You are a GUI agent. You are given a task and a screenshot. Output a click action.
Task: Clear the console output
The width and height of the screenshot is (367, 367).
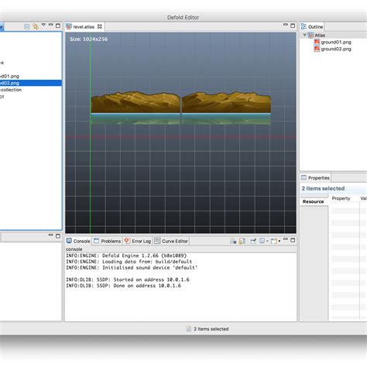(x=233, y=241)
